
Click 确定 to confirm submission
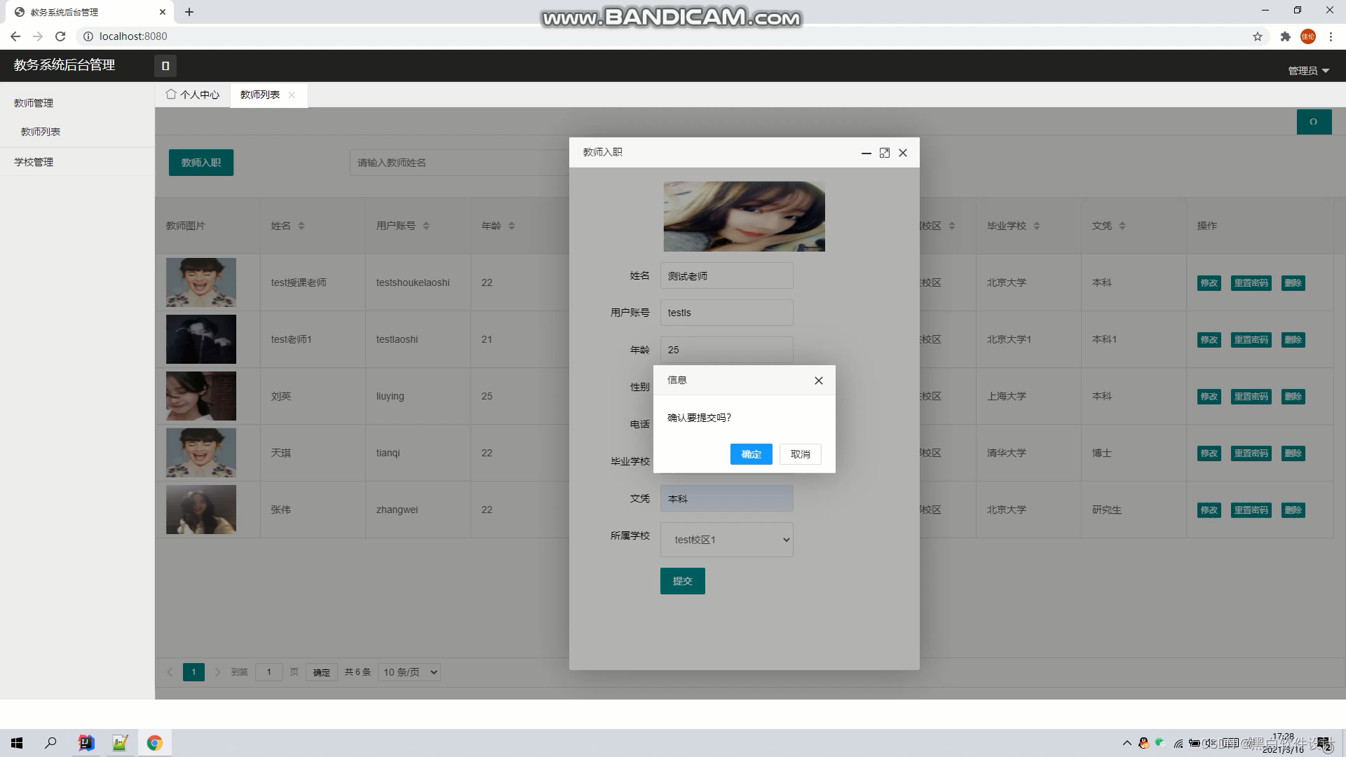(x=751, y=454)
